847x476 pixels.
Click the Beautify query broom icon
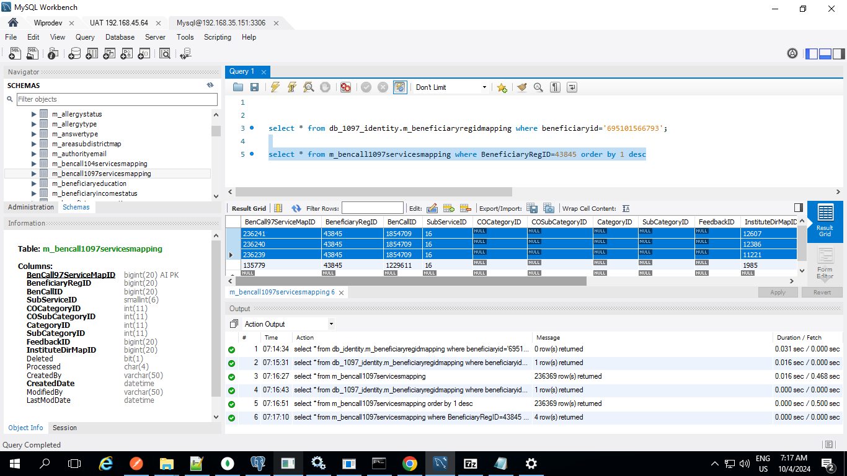pyautogui.click(x=521, y=87)
